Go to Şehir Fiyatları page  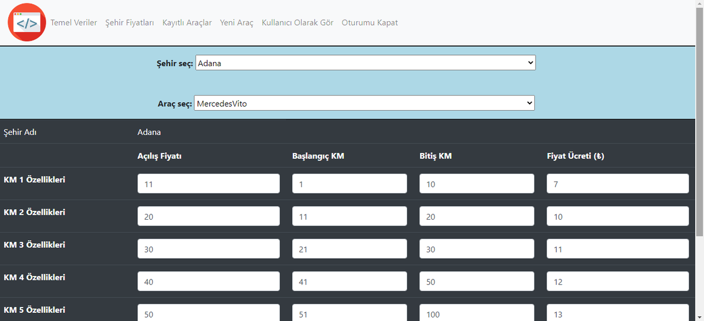[x=130, y=23]
